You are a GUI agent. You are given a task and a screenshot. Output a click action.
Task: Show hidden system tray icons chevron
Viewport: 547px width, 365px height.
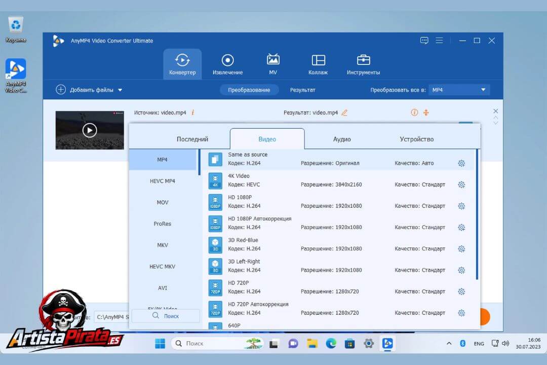point(449,344)
